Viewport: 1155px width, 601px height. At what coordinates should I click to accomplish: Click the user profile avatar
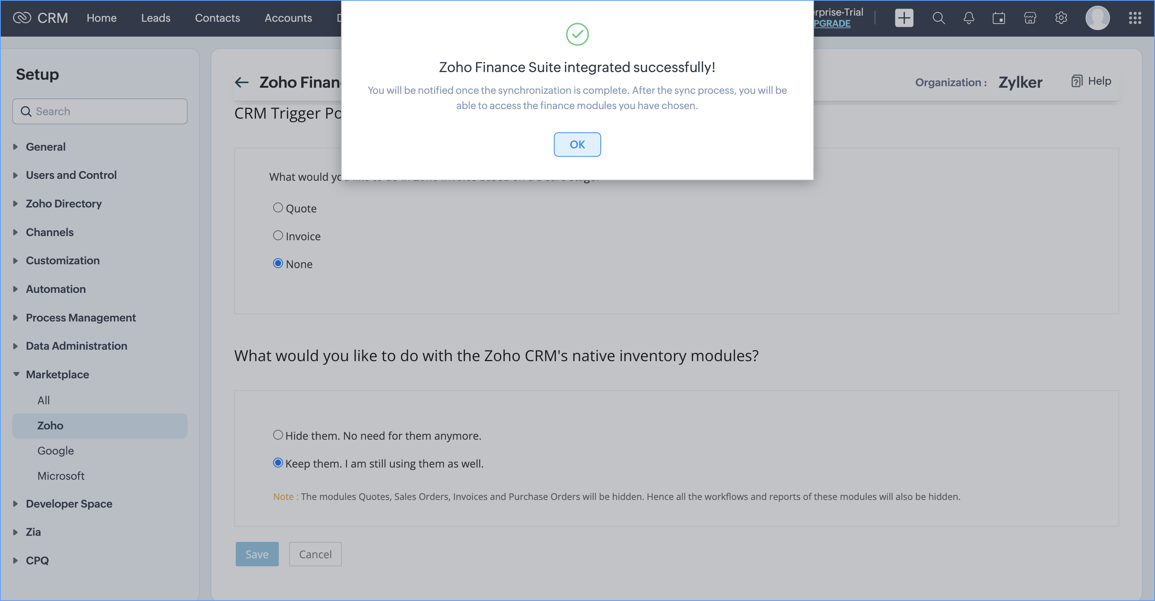1097,18
